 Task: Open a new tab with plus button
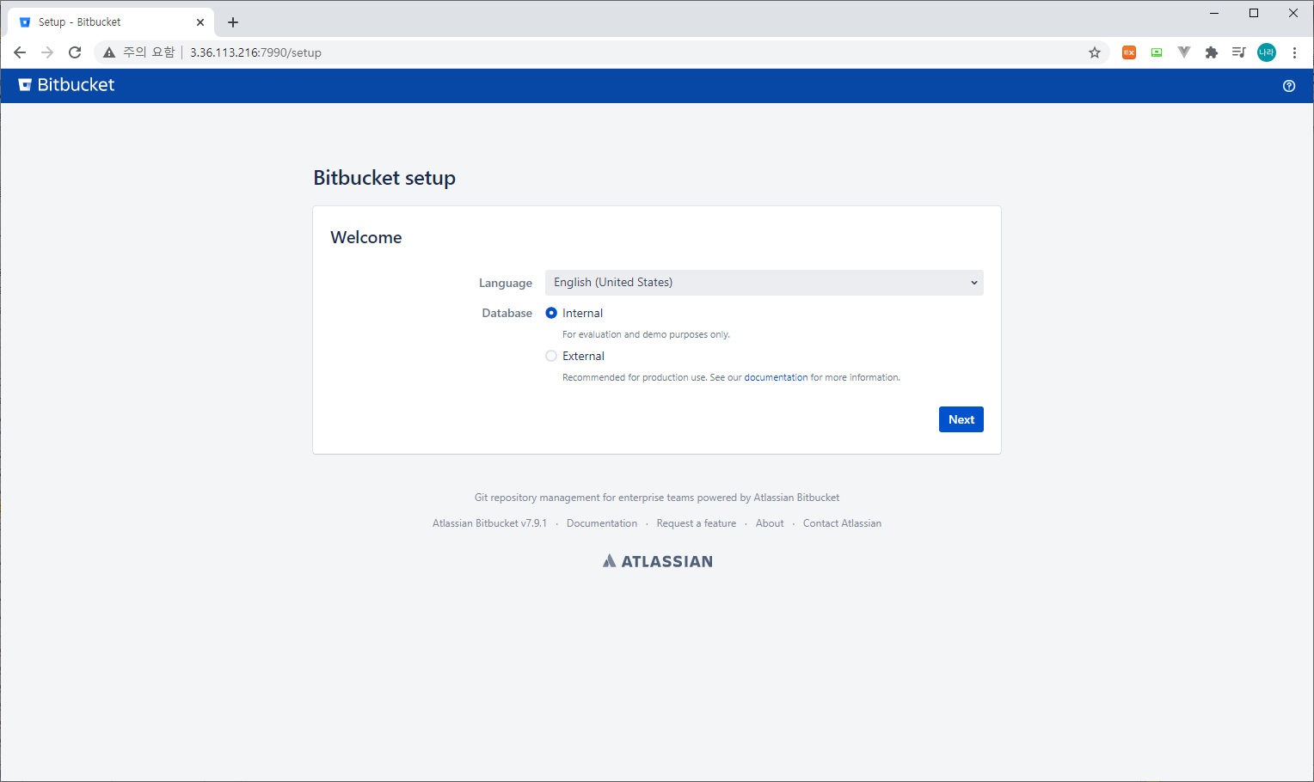(x=233, y=22)
